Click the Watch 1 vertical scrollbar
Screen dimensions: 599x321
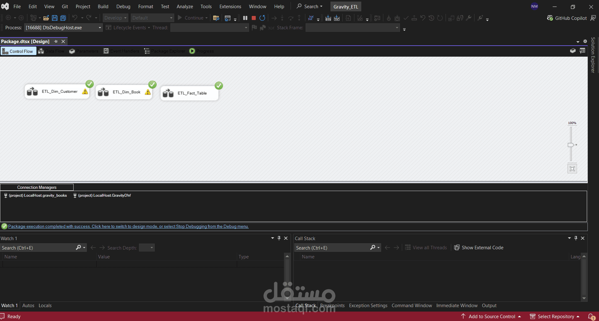point(287,277)
